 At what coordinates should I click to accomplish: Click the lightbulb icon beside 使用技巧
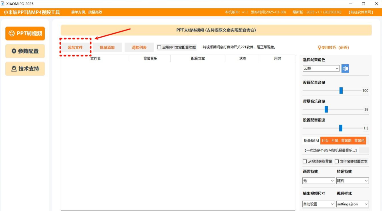(x=320, y=48)
